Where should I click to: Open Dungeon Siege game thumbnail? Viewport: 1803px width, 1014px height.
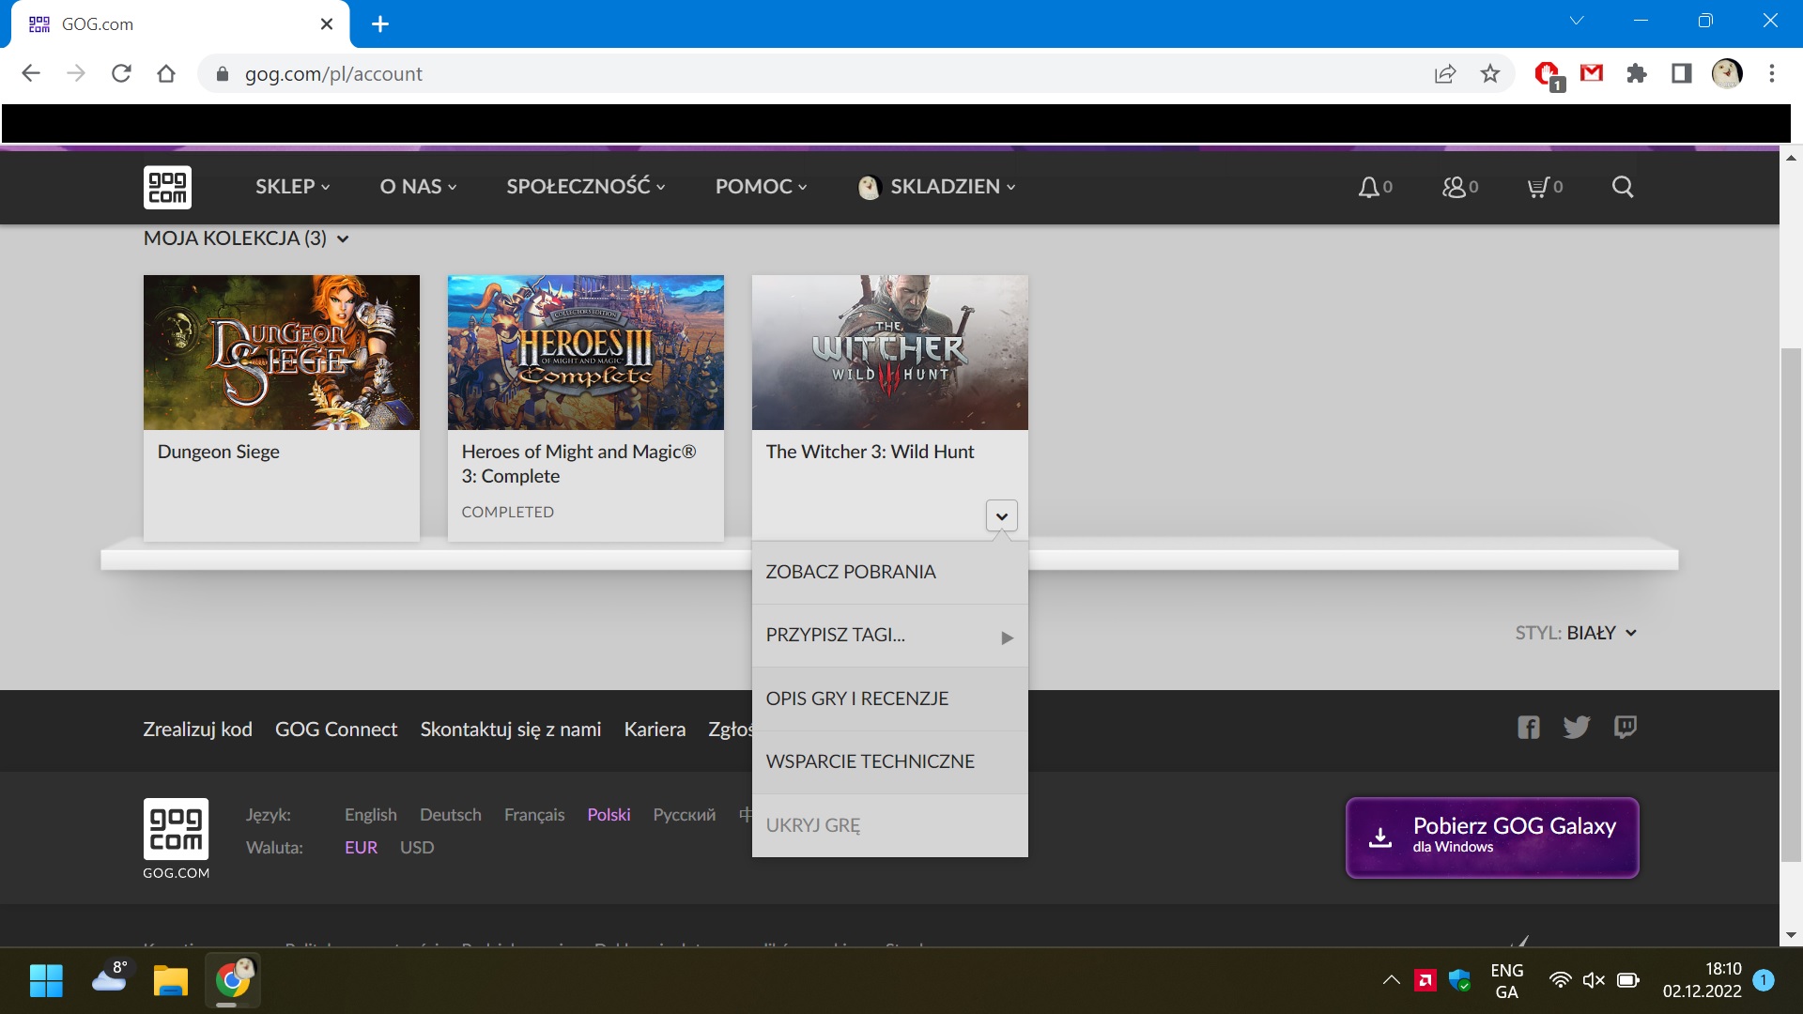(x=282, y=352)
